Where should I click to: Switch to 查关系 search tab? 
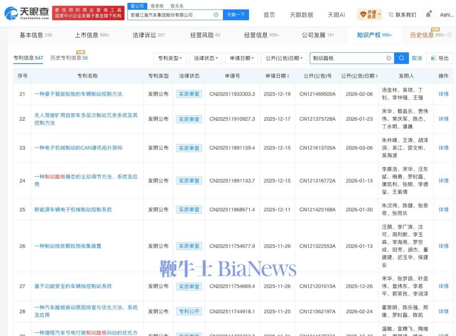click(x=177, y=6)
